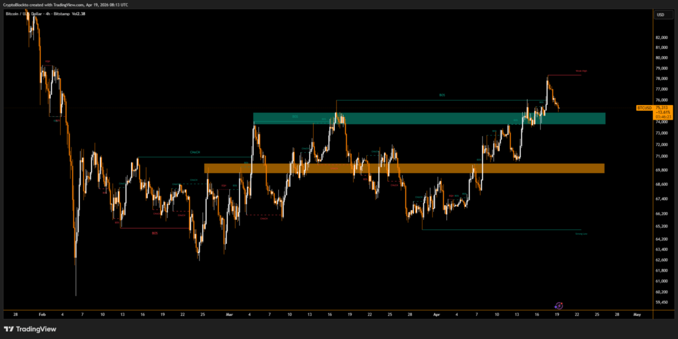Click the Feb label on time axis
Screen dimensions: 678x339
(41, 315)
